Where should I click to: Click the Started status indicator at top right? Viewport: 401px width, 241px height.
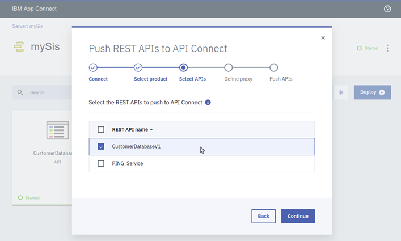368,48
